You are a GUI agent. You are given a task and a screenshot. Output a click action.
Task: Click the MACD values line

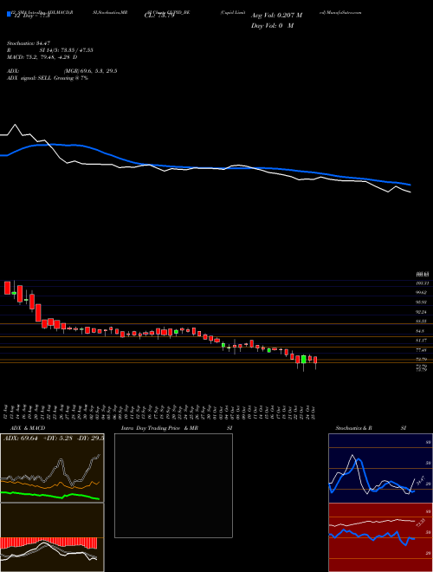coord(42,57)
